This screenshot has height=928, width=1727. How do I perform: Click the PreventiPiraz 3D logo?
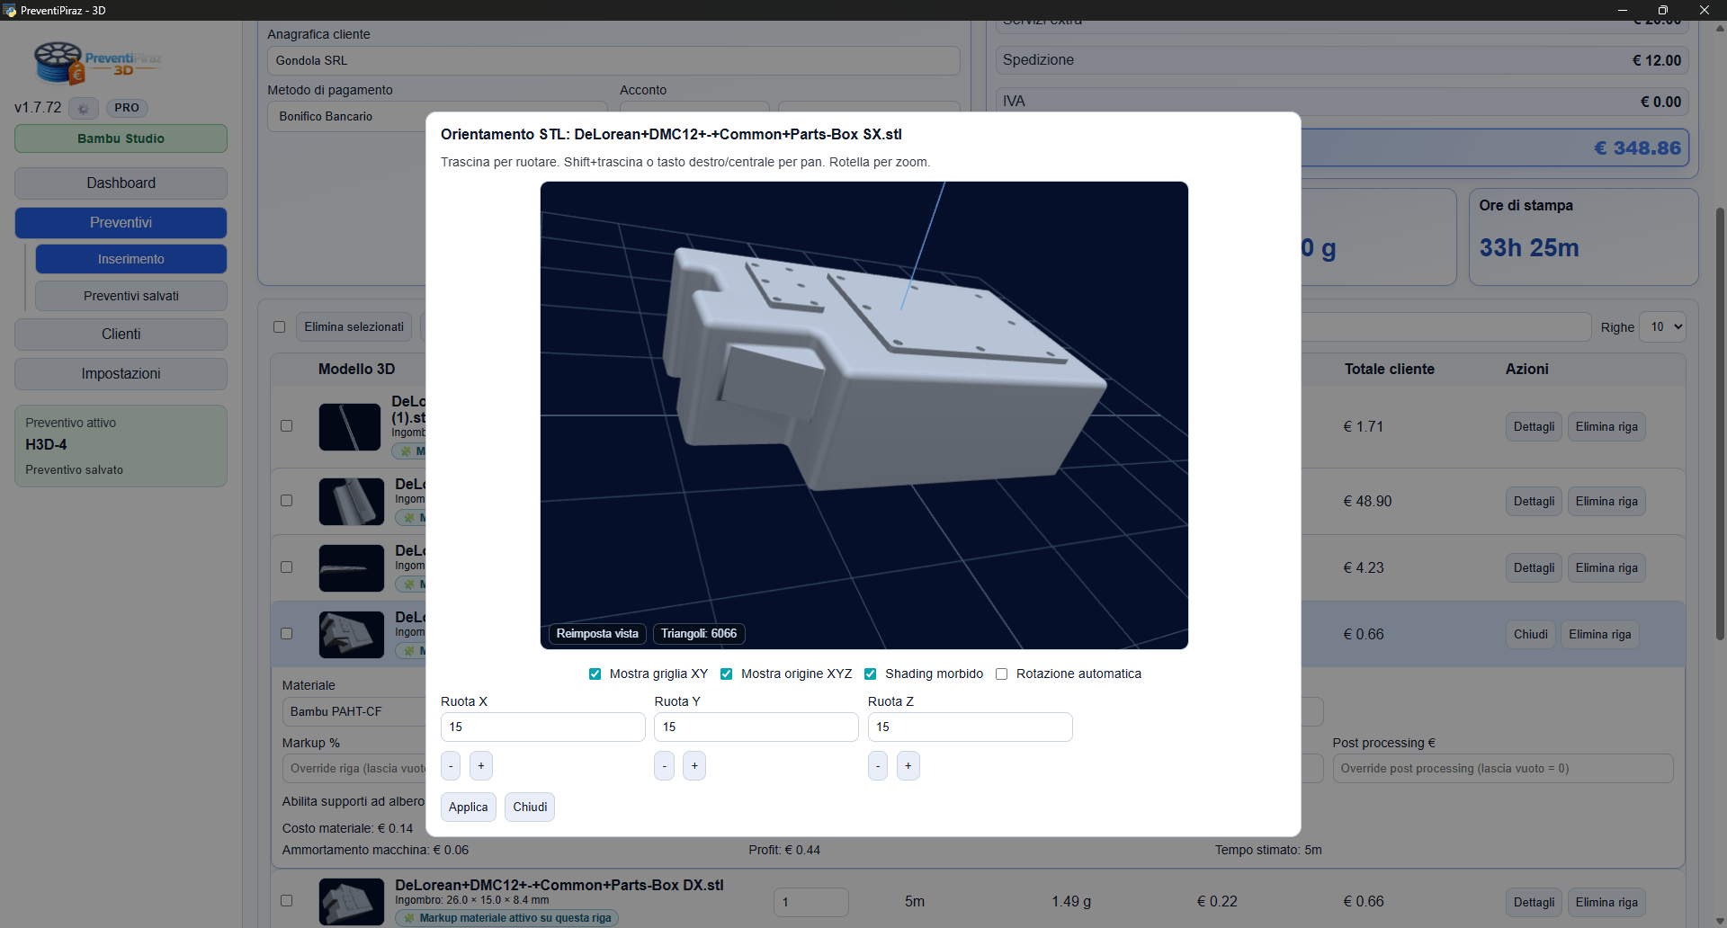[x=97, y=63]
